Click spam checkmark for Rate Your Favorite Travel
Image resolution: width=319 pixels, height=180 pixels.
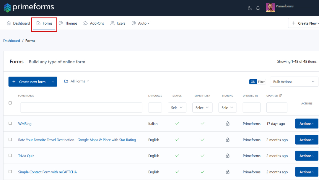pyautogui.click(x=202, y=140)
